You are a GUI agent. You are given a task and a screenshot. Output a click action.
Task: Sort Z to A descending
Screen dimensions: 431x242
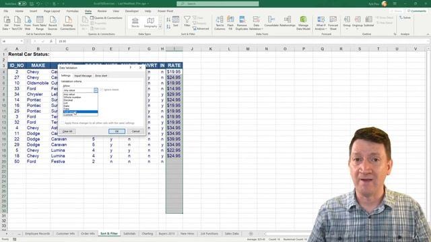click(x=168, y=27)
